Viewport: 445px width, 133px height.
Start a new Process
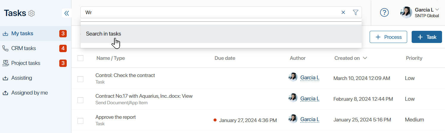(x=388, y=37)
